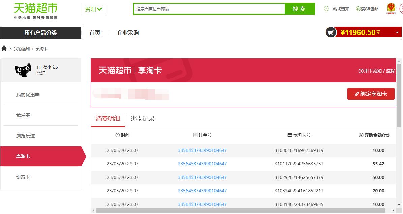Click the red national emblem badge icon
The width and height of the screenshot is (403, 214).
(391, 8)
